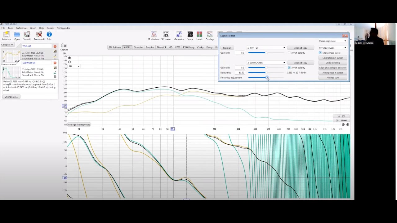Set frequency range to 20 .. 20,000
Screen dimensions: 397x223
pos(341,120)
